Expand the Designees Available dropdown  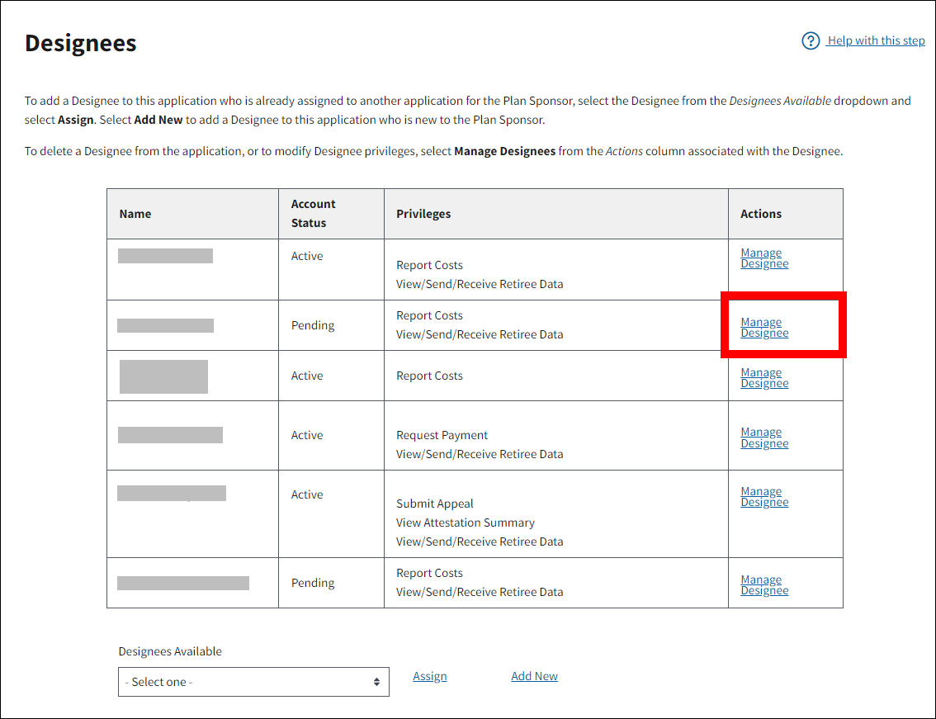253,683
